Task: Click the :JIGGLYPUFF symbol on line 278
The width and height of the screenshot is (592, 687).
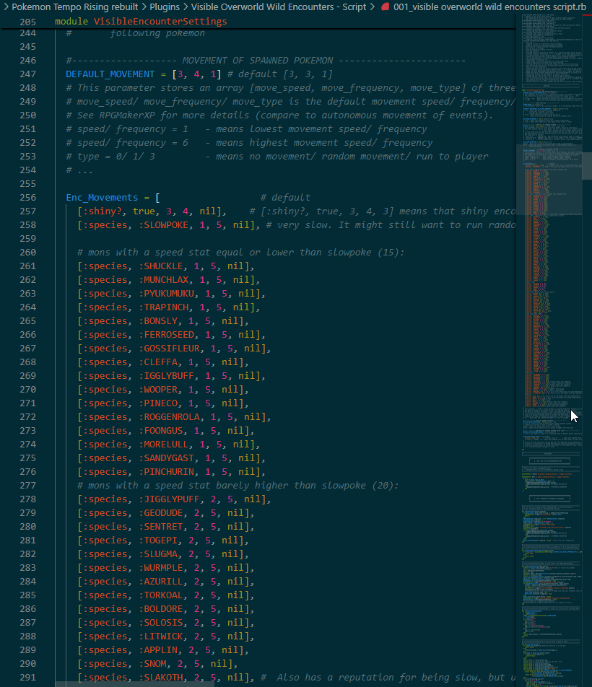Action: (x=172, y=499)
